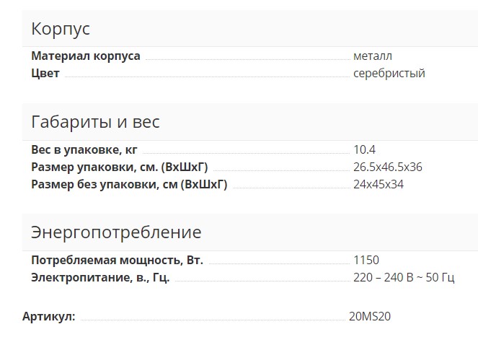Click the металл value
Image resolution: width=478 pixels, height=345 pixels.
[x=373, y=56]
